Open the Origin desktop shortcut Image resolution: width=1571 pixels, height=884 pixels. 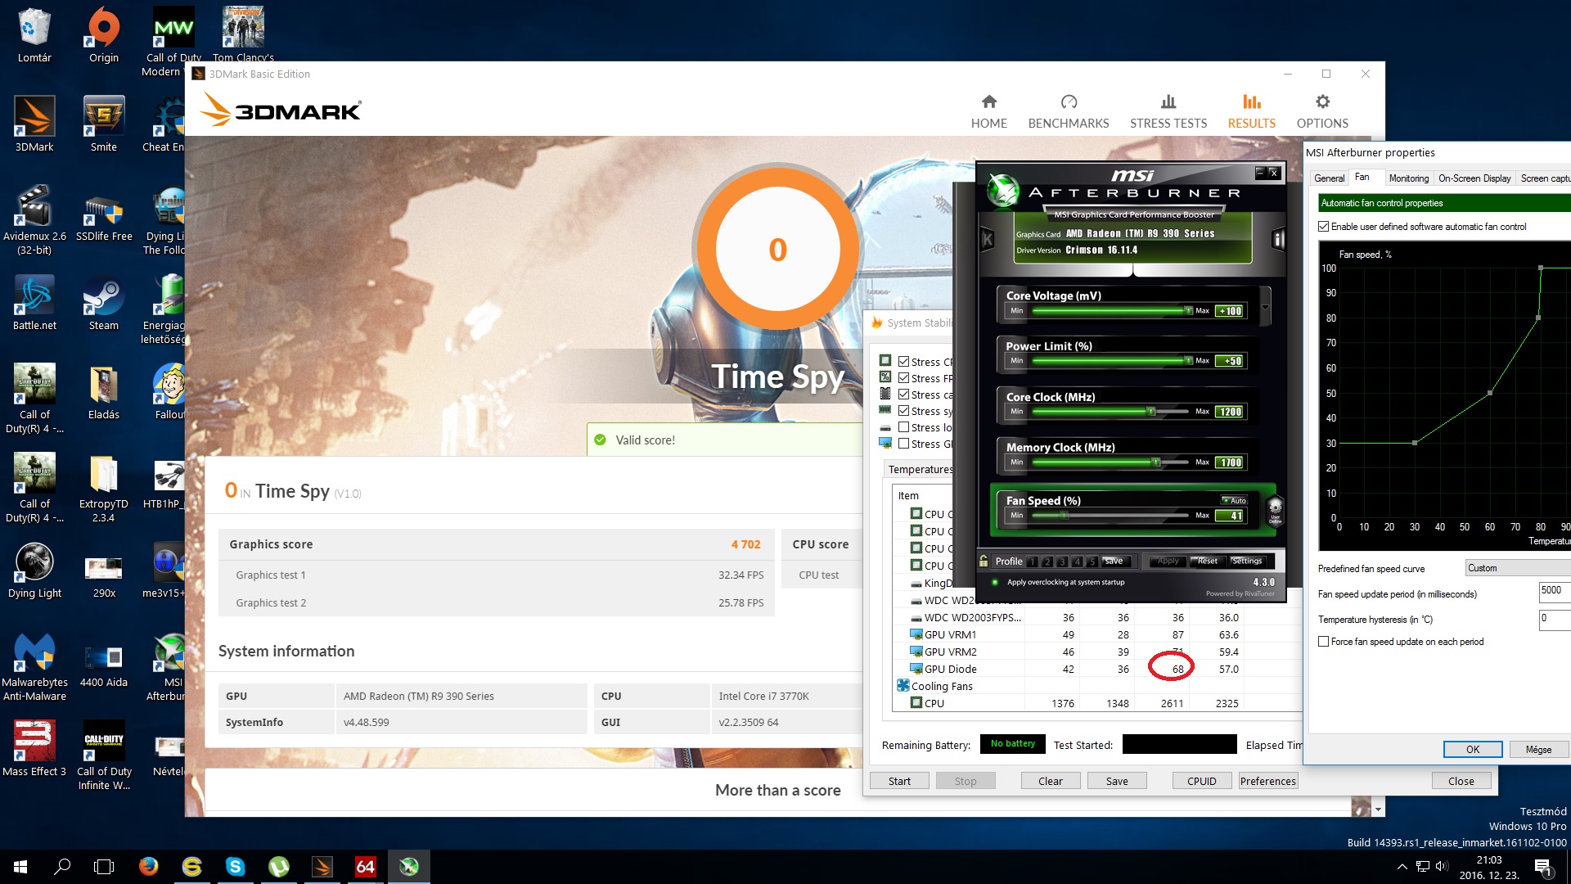[x=104, y=35]
